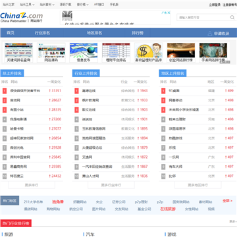Image resolution: width=237 pixels, height=237 pixels.
Task: Close the banner ad with X icon
Action: [169, 13]
